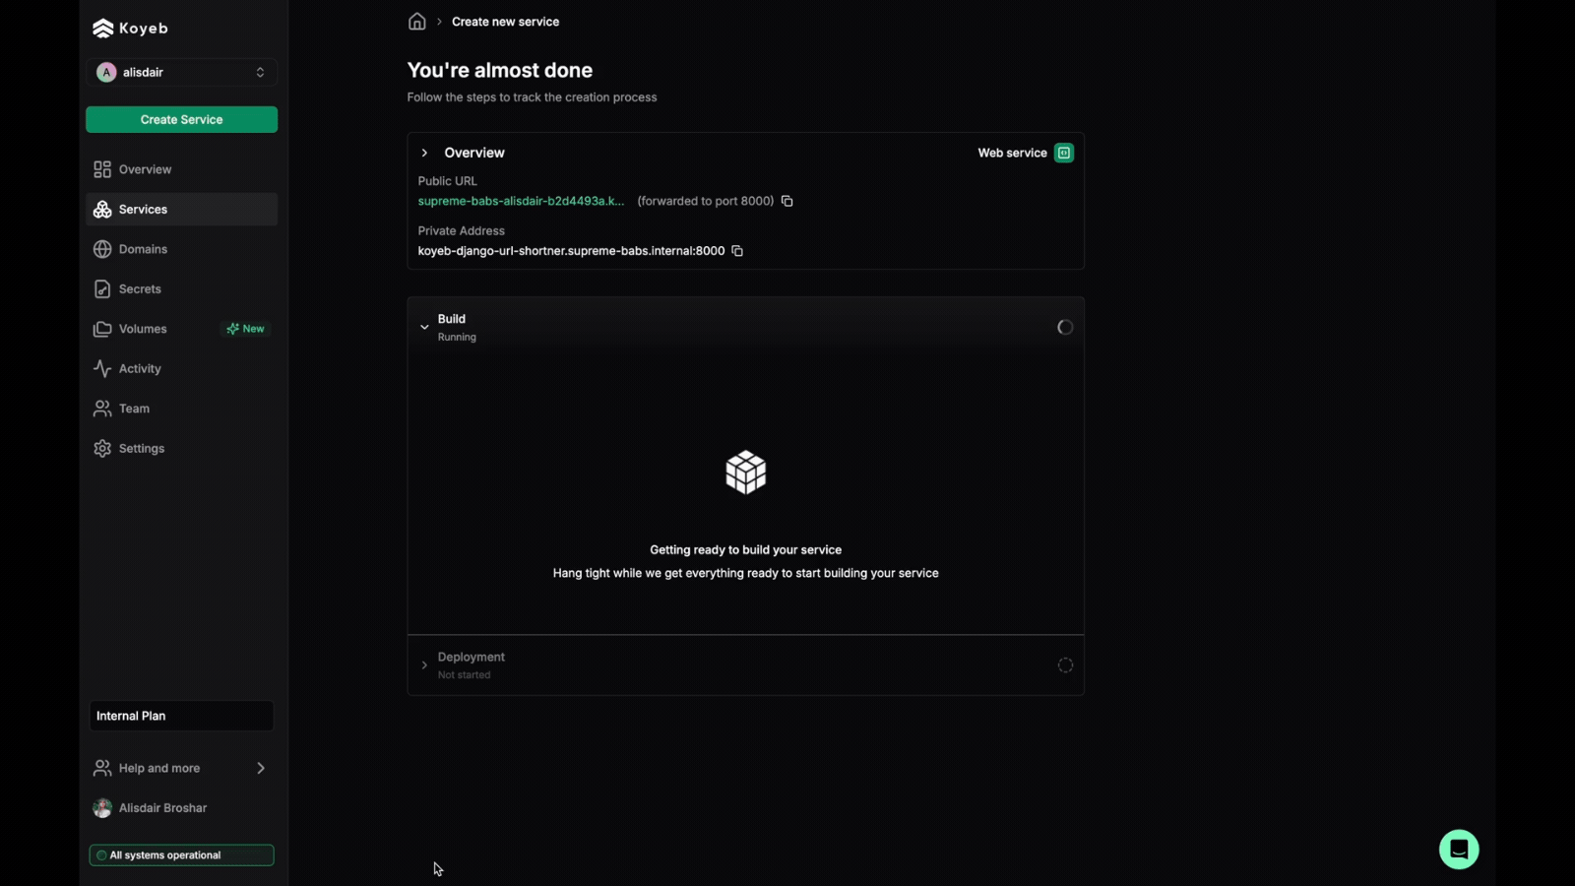1575x886 pixels.
Task: Open the Secrets page
Action: (140, 289)
